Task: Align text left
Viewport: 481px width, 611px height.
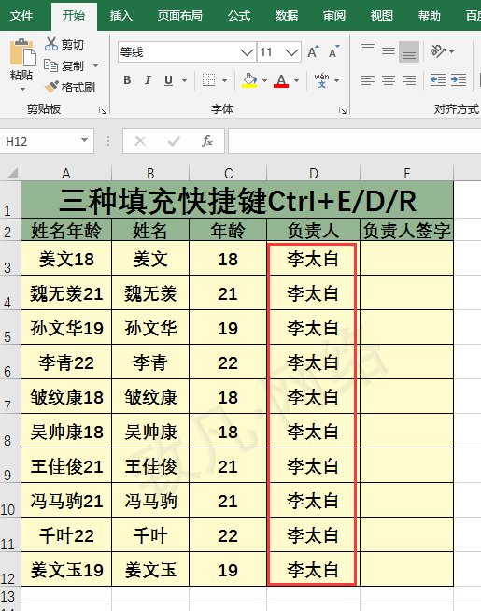Action: [x=368, y=80]
